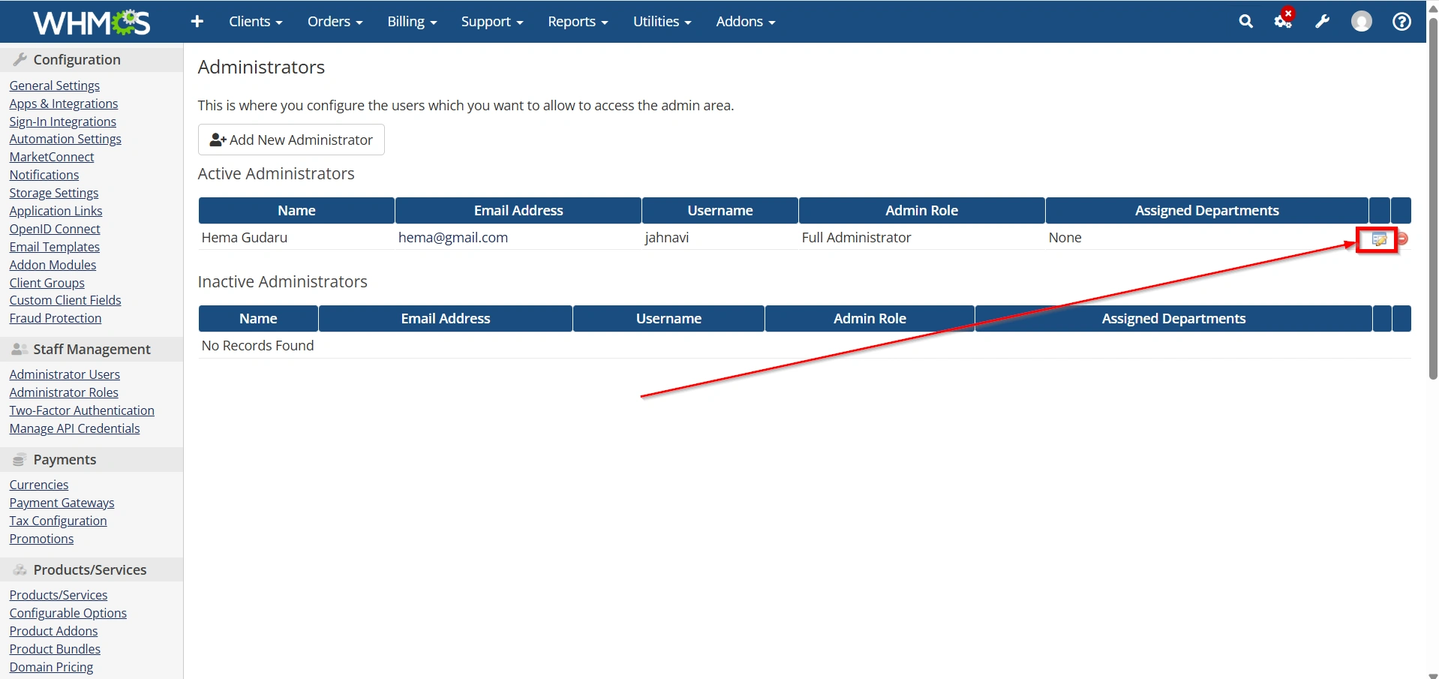This screenshot has height=679, width=1439.
Task: Open the help question mark icon
Action: coord(1401,22)
